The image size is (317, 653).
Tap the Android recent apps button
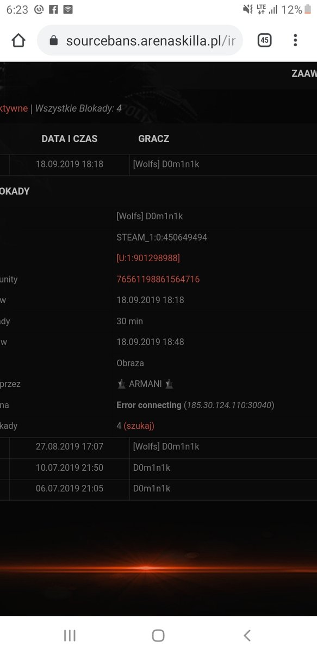pyautogui.click(x=70, y=635)
